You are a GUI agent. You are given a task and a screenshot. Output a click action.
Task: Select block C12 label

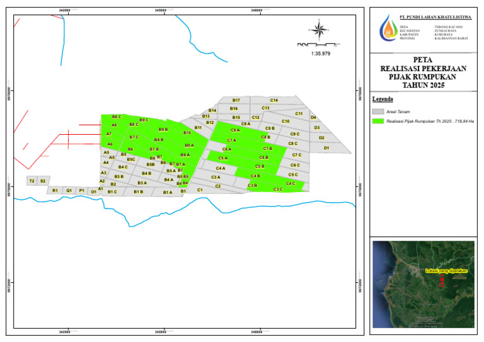pos(256,118)
